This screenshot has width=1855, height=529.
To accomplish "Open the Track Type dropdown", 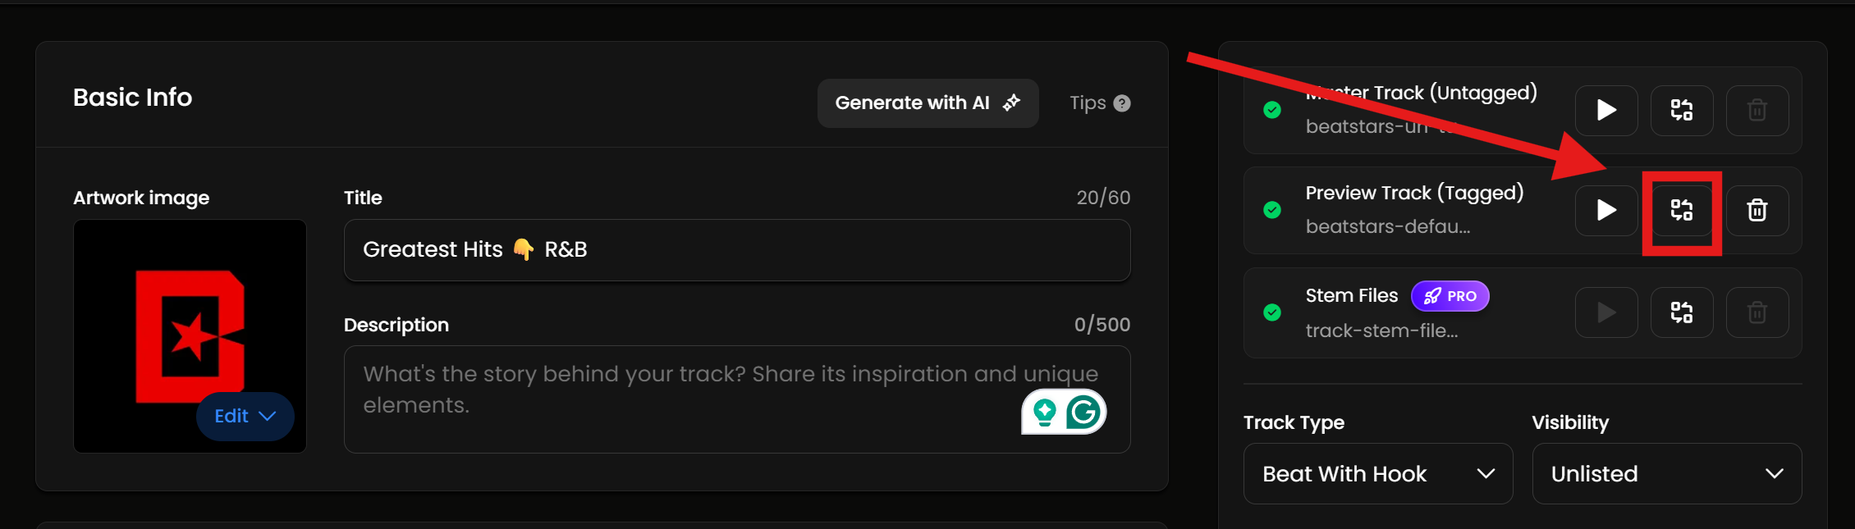I will click(1377, 474).
